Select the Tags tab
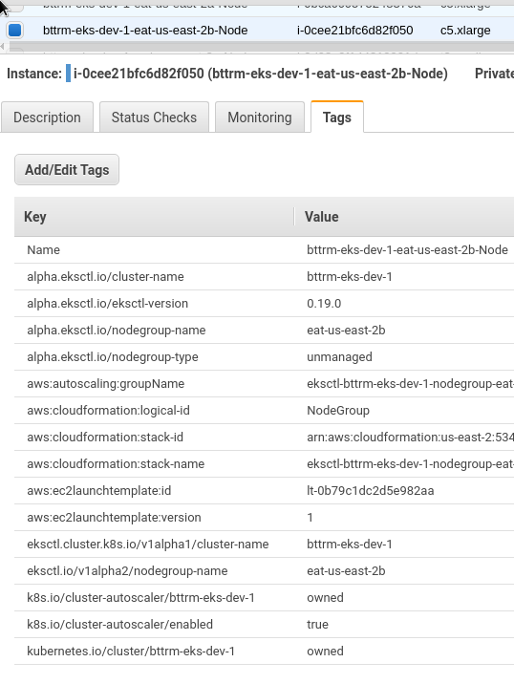Screen dimensions: 514x684 337,117
